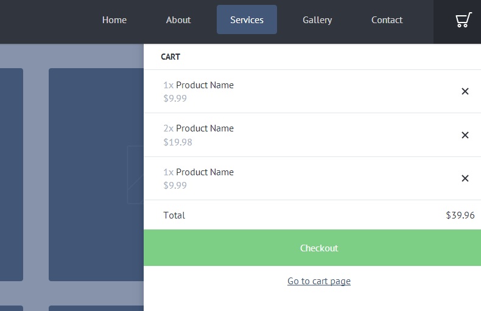Click the CART panel heading
The width and height of the screenshot is (481, 311).
[170, 57]
